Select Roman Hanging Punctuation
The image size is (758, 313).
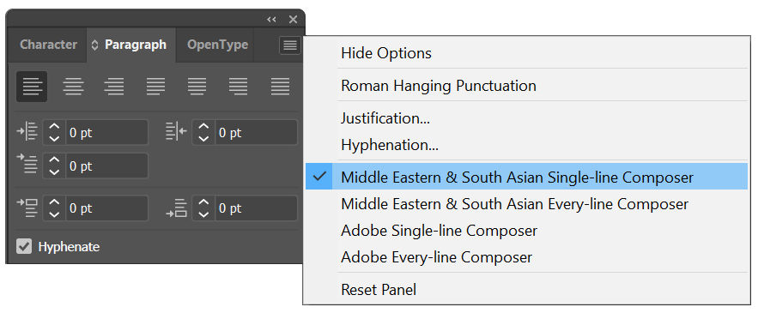point(526,86)
